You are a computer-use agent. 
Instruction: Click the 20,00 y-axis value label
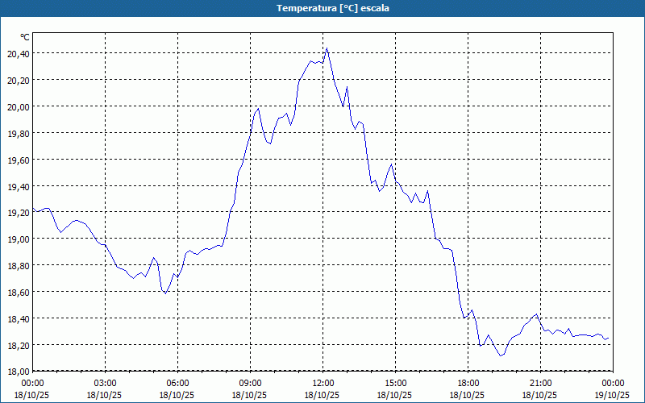pyautogui.click(x=19, y=106)
